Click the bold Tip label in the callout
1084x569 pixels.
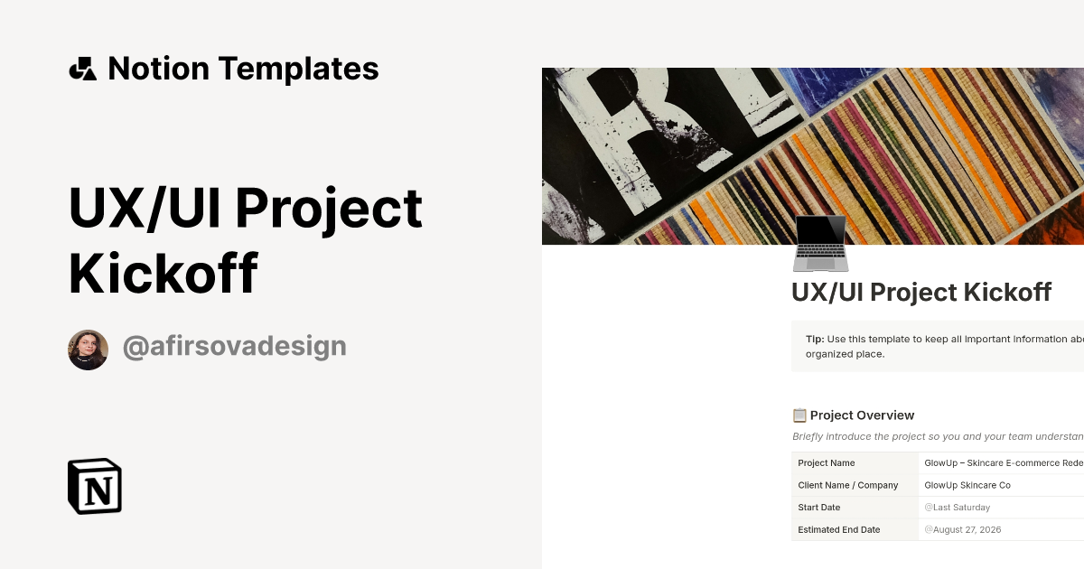coord(814,339)
